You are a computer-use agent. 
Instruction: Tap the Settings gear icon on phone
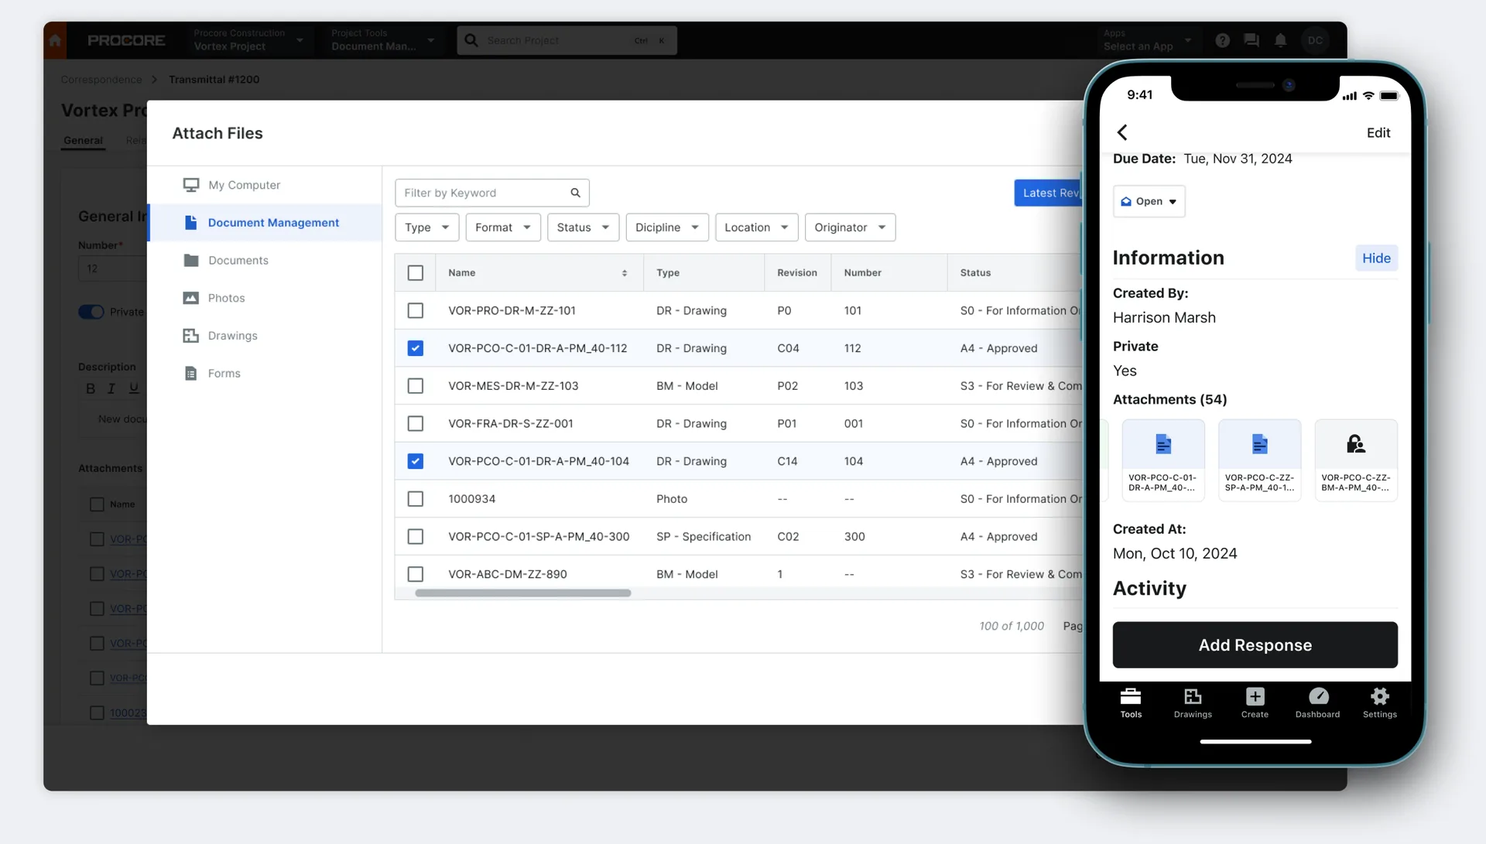point(1380,696)
